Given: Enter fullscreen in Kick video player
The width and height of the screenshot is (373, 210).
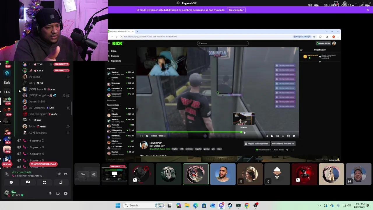Looking at the screenshot, I should (283, 136).
